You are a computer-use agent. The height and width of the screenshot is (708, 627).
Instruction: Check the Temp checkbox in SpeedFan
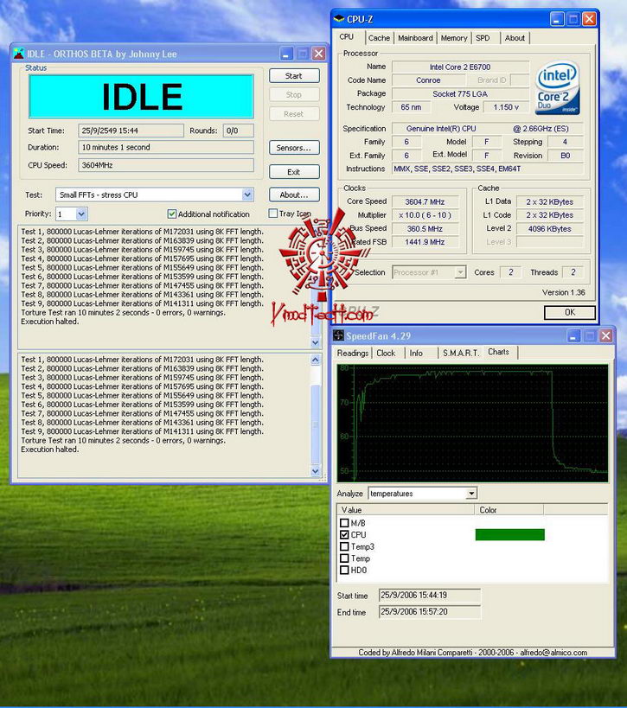click(x=344, y=558)
